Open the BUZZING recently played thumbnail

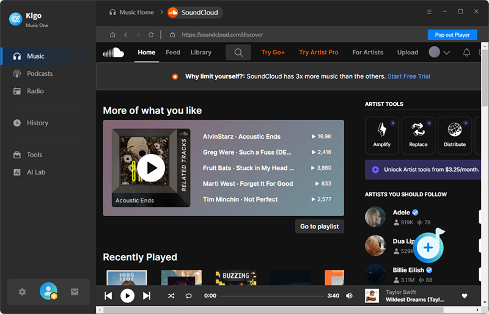tap(236, 277)
